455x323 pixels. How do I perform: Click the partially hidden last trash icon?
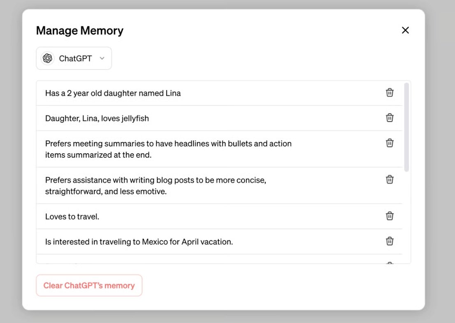pyautogui.click(x=390, y=262)
